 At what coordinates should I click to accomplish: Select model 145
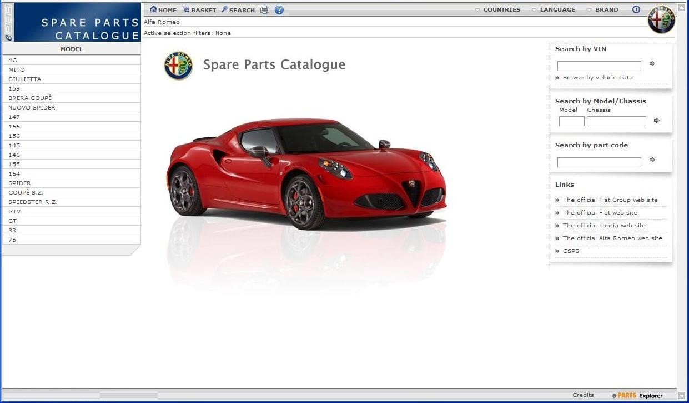pyautogui.click(x=71, y=145)
